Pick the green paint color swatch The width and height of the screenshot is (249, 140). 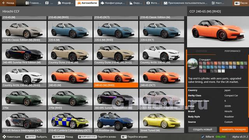(x=242, y=63)
